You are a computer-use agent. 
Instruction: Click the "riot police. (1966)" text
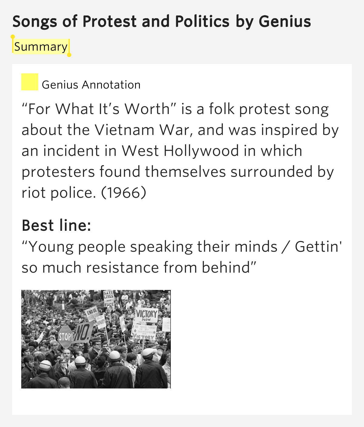point(84,192)
